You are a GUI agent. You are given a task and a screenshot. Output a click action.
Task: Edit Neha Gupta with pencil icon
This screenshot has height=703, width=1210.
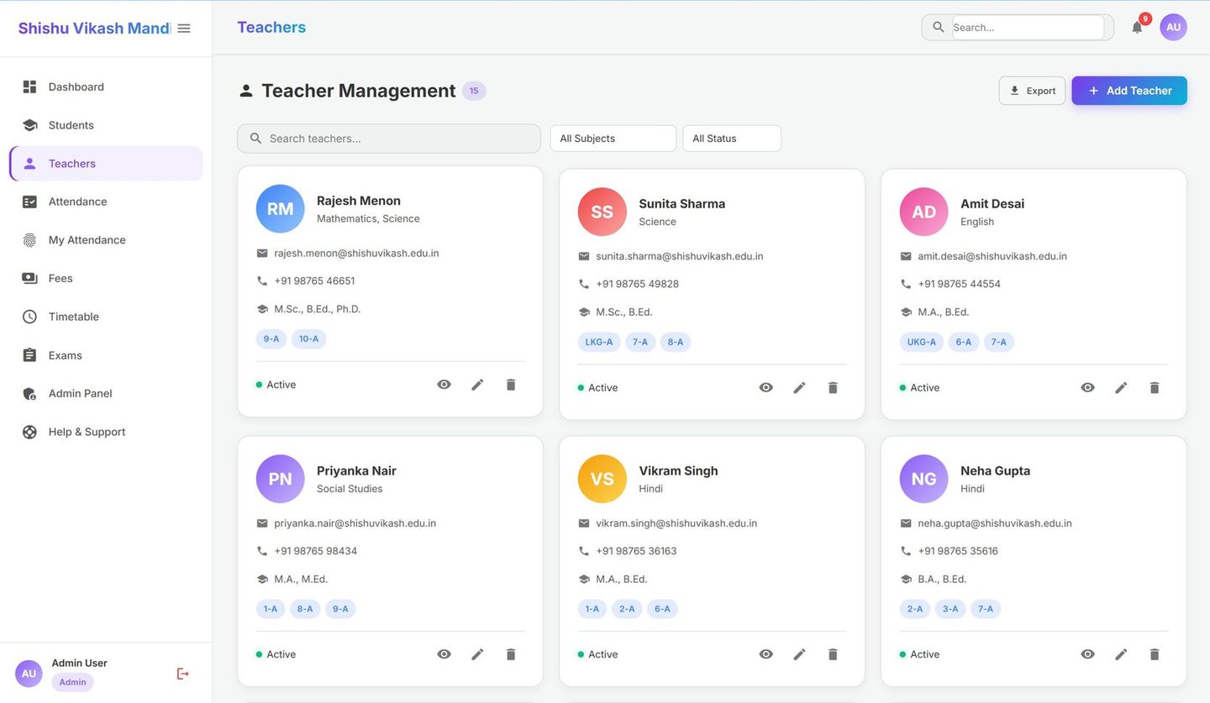1121,654
